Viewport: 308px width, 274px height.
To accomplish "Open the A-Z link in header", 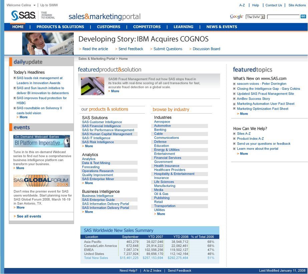I will [242, 5].
